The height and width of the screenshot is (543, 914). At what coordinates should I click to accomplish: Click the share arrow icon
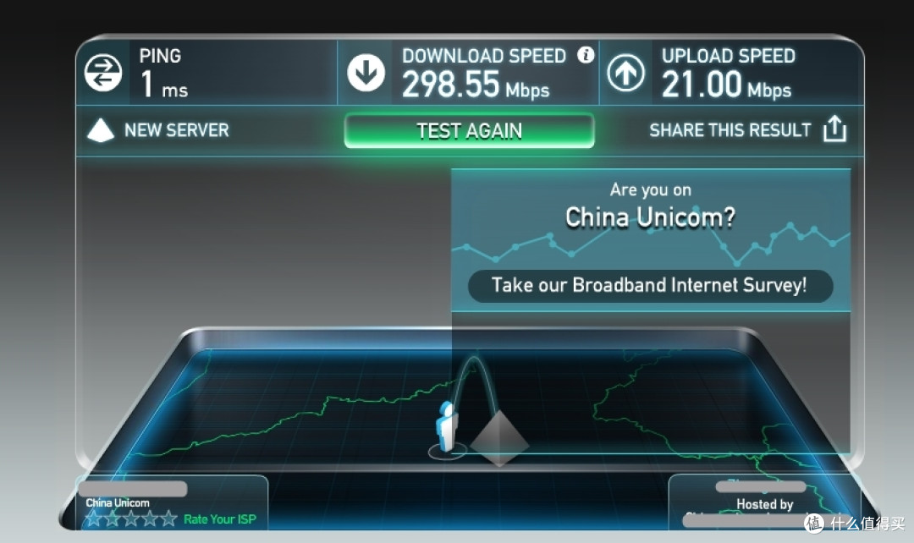click(834, 129)
